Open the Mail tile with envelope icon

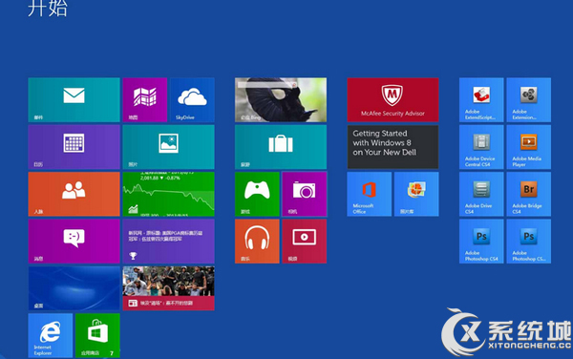[74, 99]
